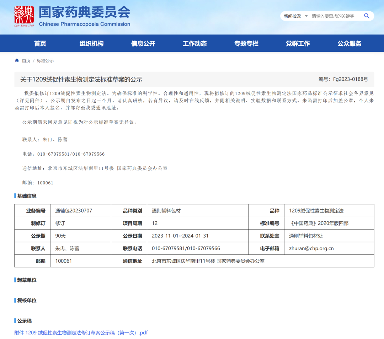384x339 pixels.
Task: Click the home icon in breadcrumb
Action: [17, 60]
